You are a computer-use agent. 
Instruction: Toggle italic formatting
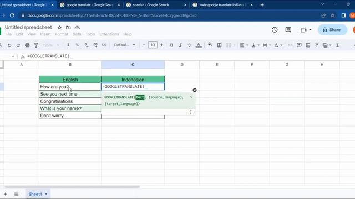point(180,45)
